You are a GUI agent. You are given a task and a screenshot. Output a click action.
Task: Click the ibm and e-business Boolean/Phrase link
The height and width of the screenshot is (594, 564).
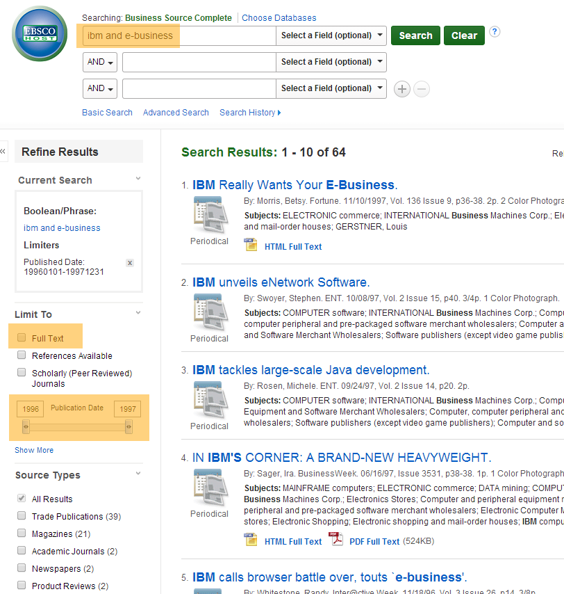[x=62, y=228]
